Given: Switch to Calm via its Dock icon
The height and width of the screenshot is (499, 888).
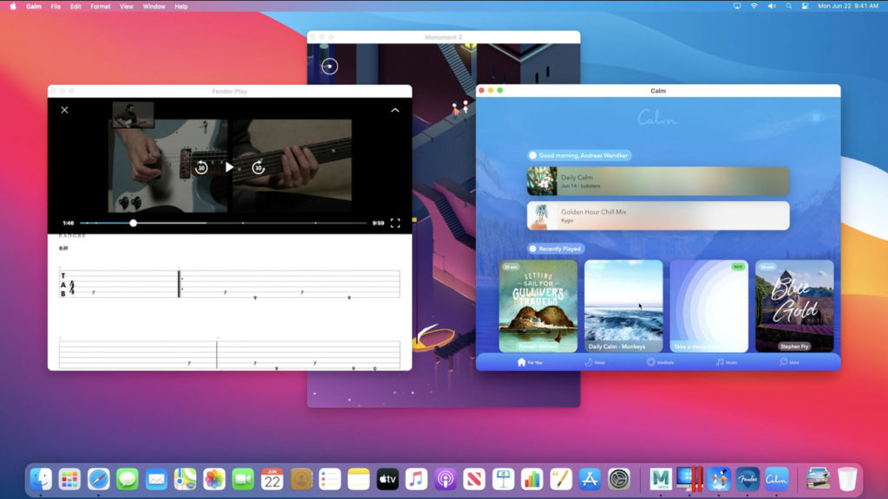Looking at the screenshot, I should [776, 480].
